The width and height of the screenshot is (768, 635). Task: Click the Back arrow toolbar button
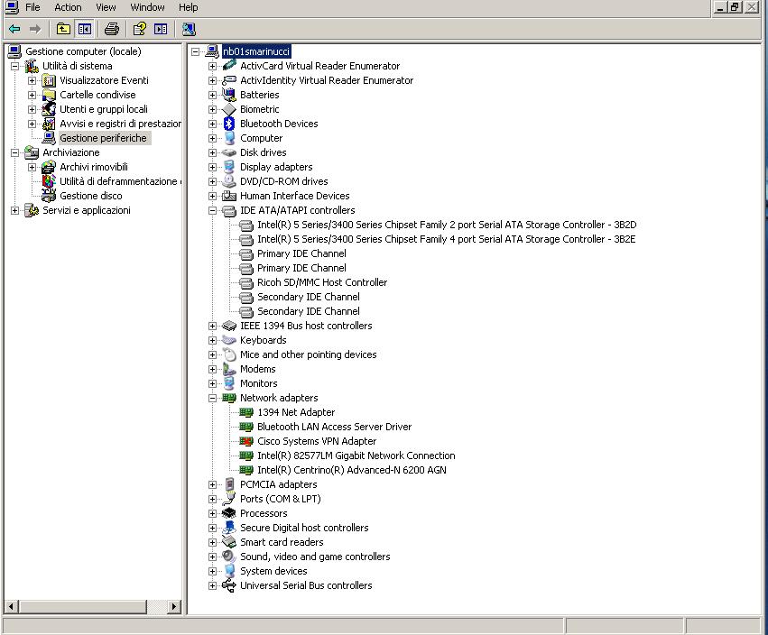(x=14, y=29)
